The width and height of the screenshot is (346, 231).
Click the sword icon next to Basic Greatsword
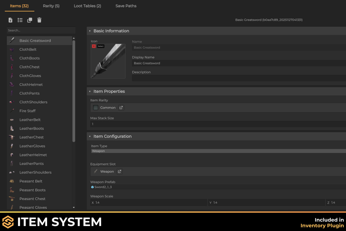tap(12, 40)
